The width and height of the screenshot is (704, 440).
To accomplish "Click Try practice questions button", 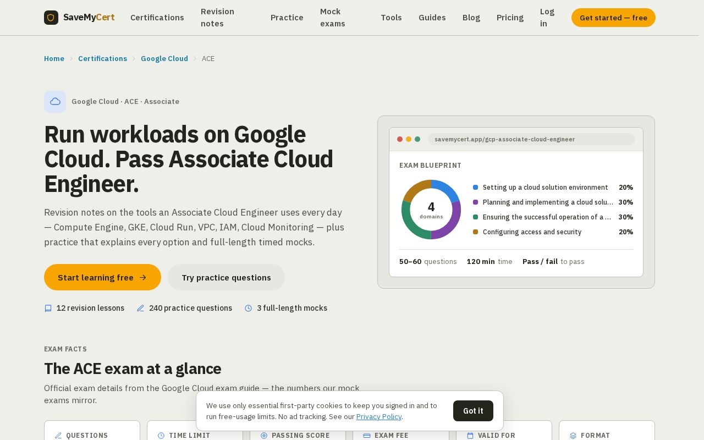I will click(226, 277).
